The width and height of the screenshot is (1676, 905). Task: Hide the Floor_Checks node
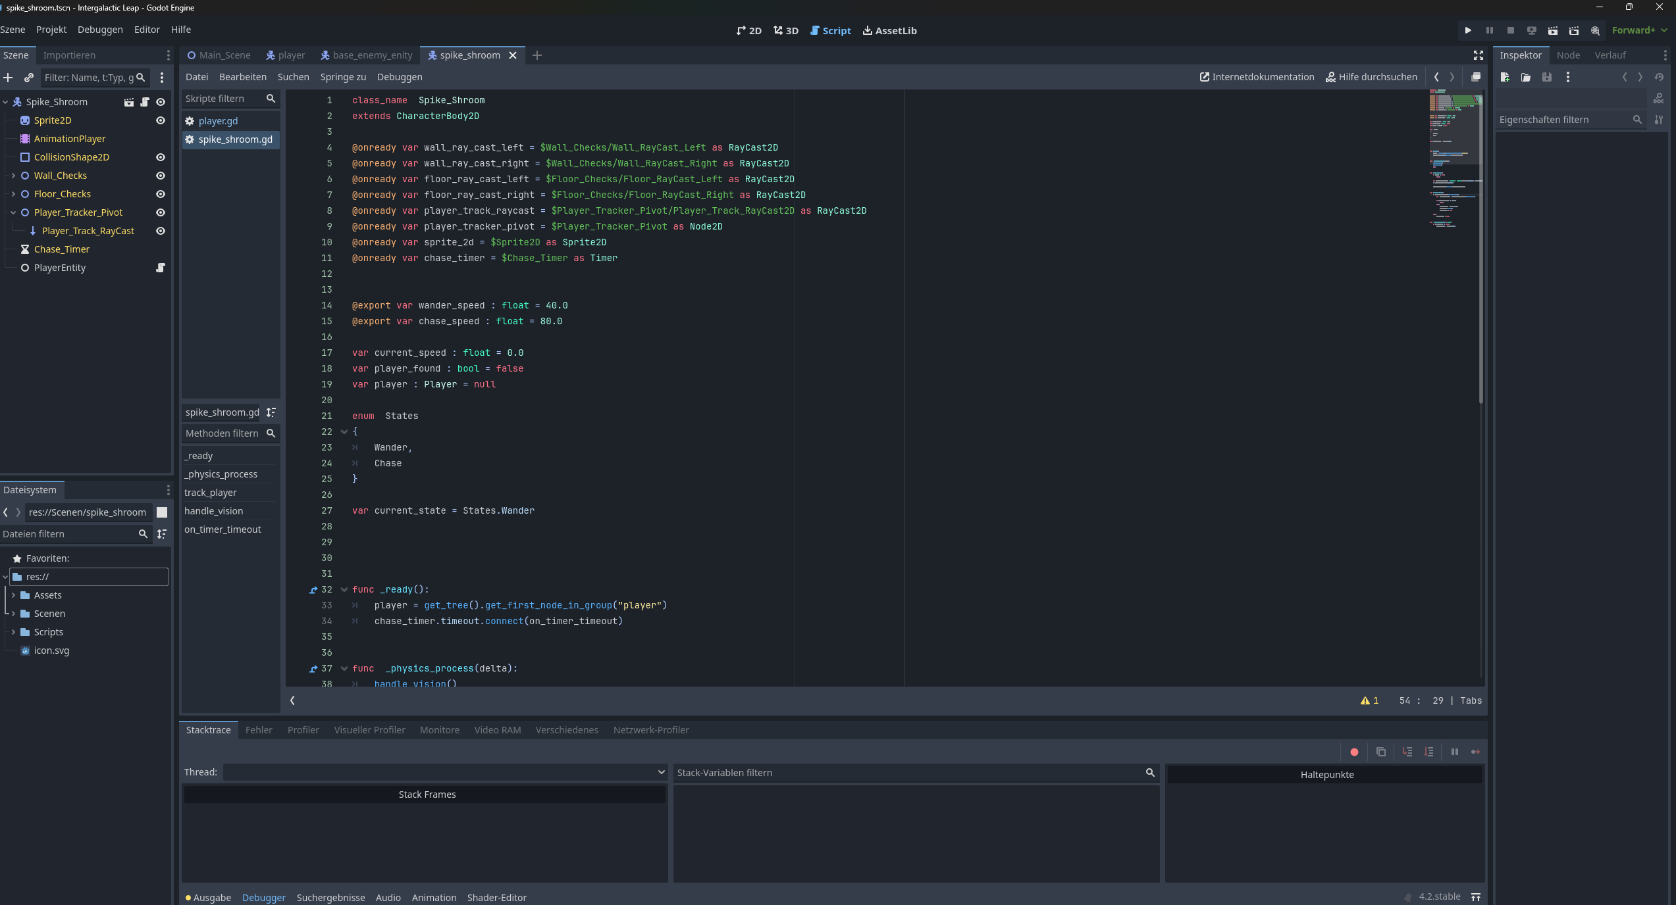tap(160, 194)
